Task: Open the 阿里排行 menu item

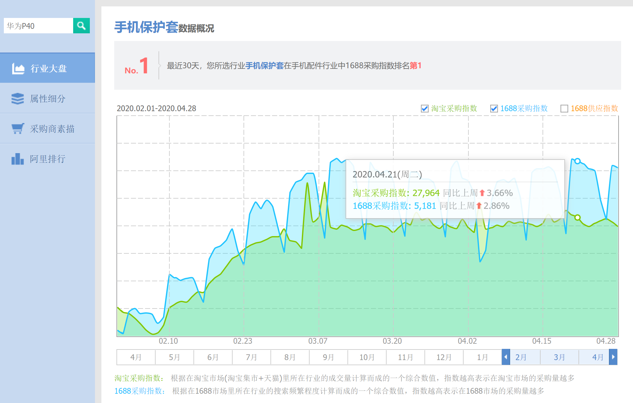Action: tap(47, 159)
